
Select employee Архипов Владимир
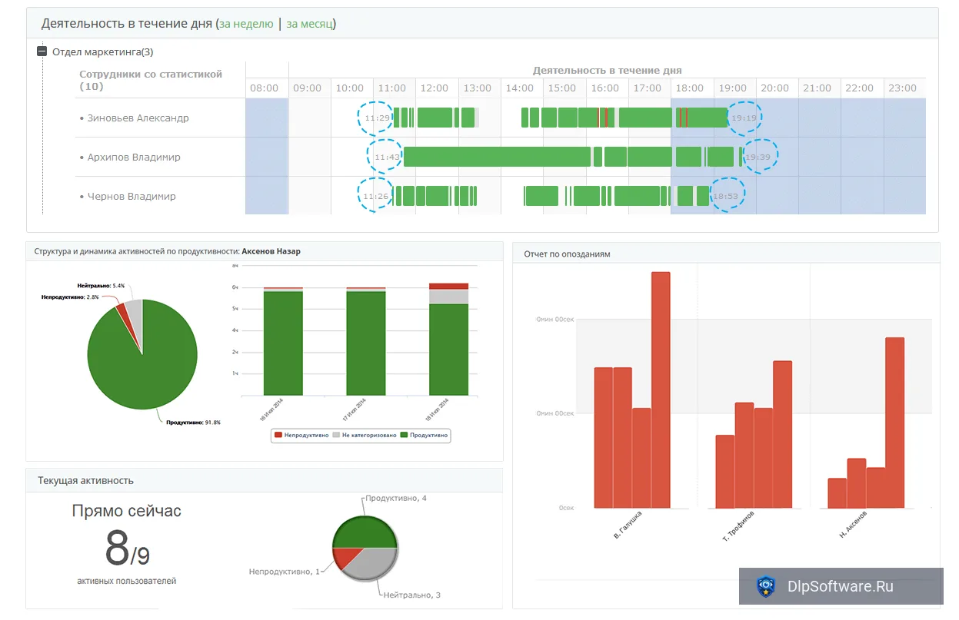click(133, 157)
